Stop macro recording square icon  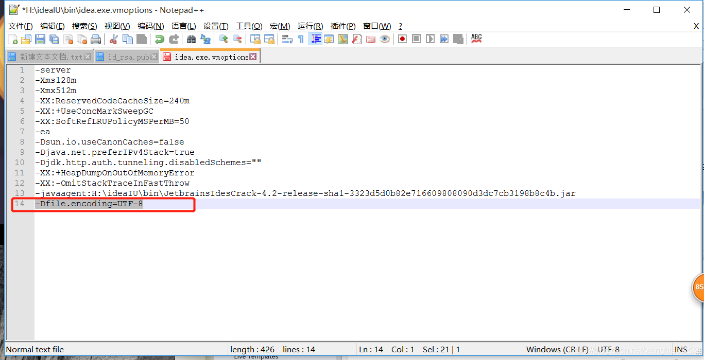(x=417, y=39)
